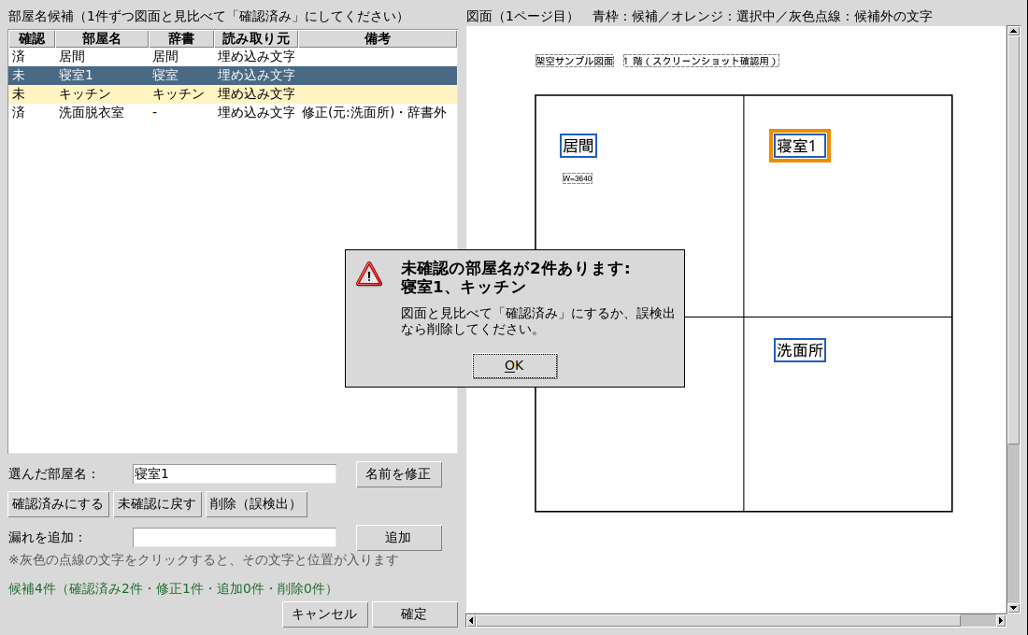Click the gray dotted W=3640 text

578,178
